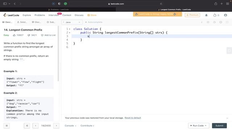Open the problem list hamburger icon
The image size is (232, 130).
click(7, 126)
